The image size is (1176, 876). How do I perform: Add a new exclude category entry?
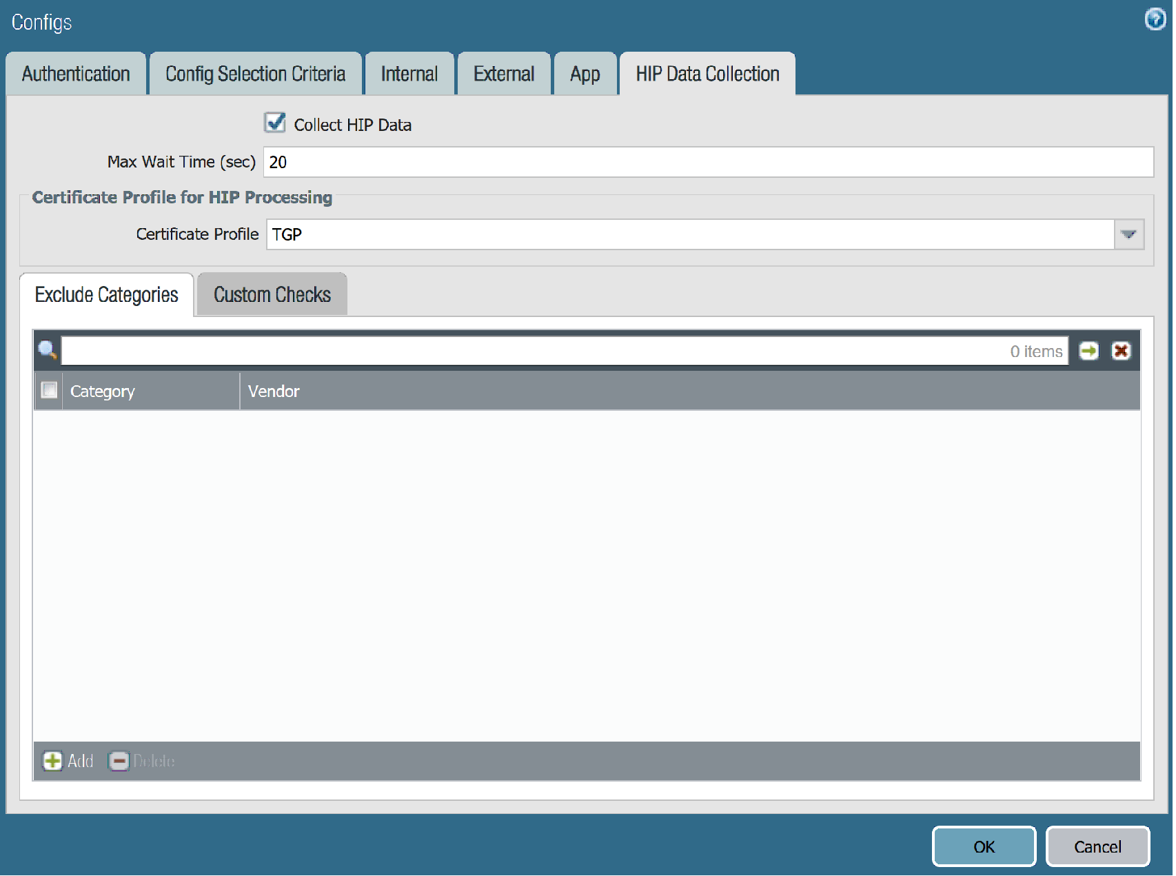(67, 761)
